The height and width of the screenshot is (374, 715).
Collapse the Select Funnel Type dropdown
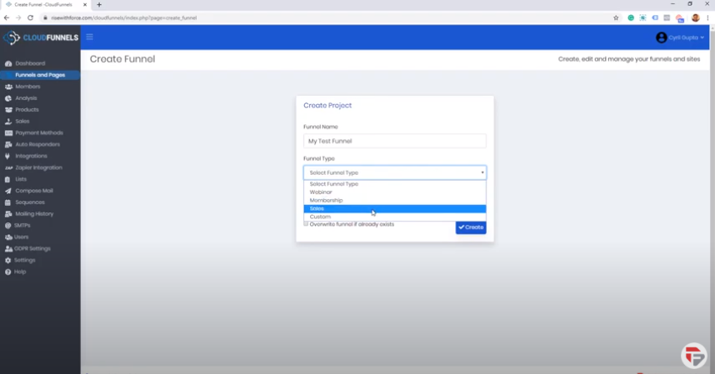click(394, 172)
